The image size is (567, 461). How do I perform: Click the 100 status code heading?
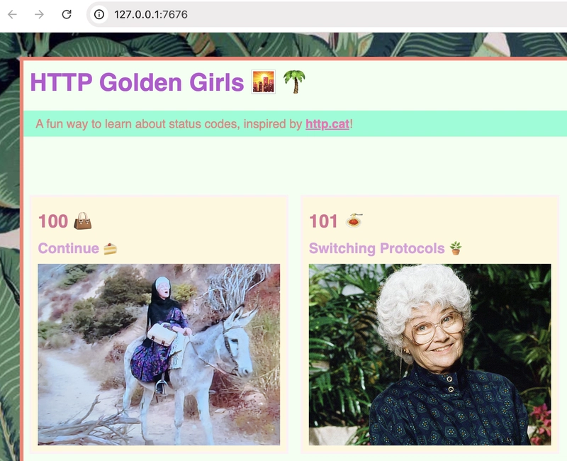coord(53,221)
